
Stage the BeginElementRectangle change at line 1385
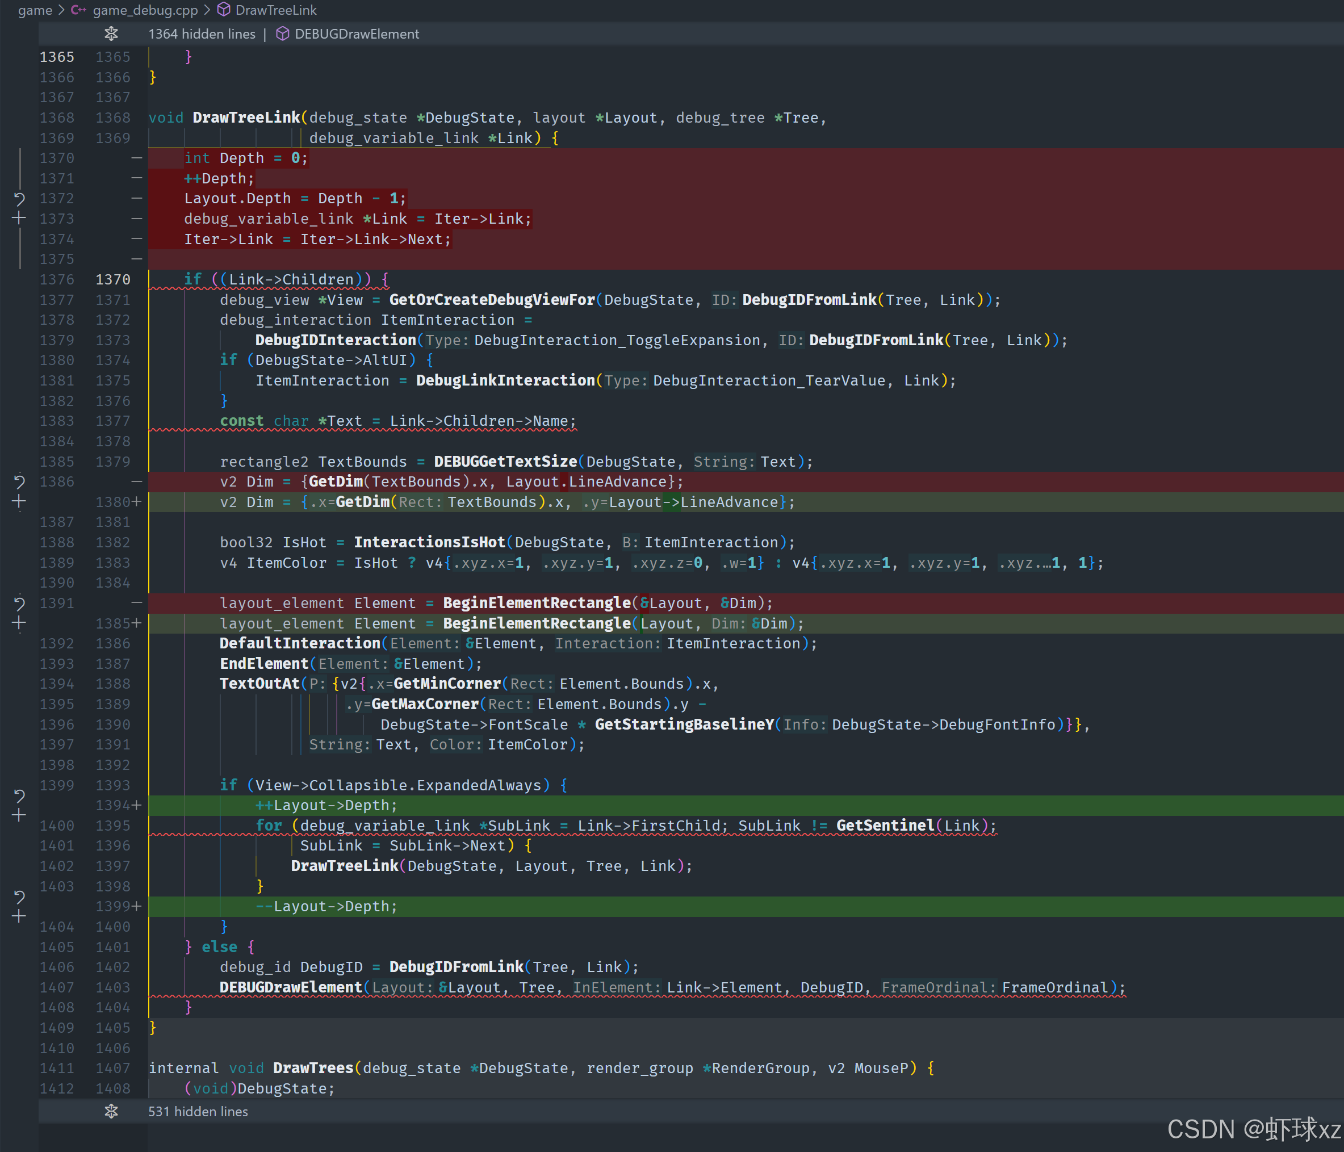point(19,623)
